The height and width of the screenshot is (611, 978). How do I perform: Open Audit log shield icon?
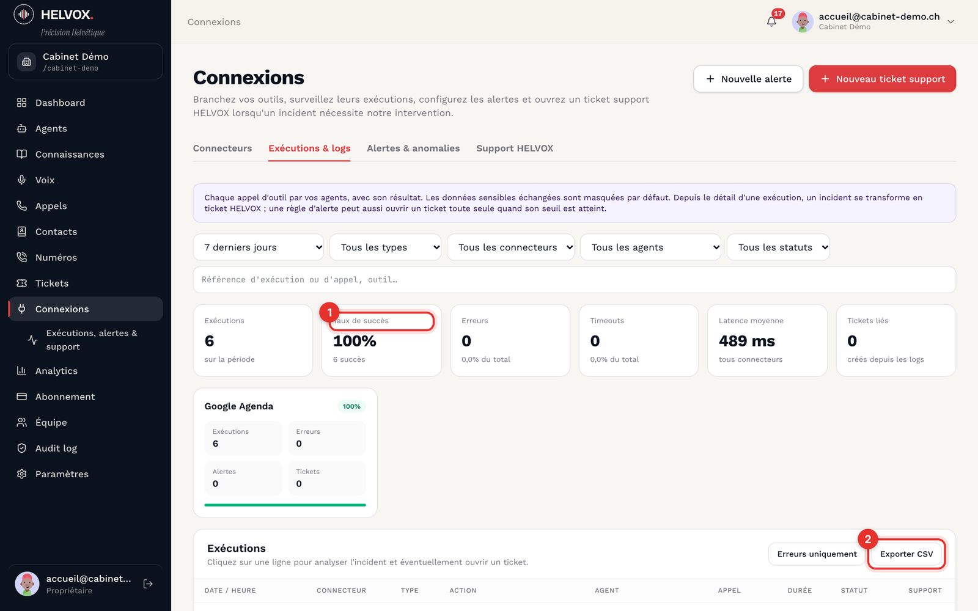22,448
